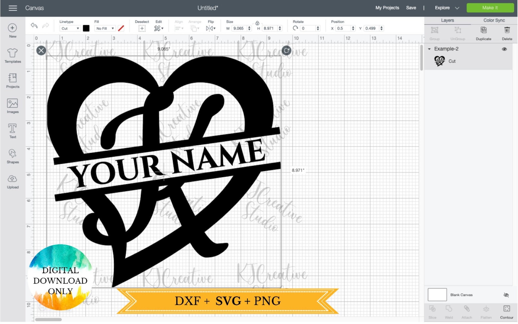Screen dimensions: 518x324
Task: Select the Text tool
Action: 12,129
